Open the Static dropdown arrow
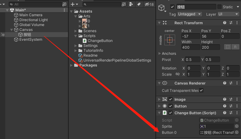This screenshot has width=241, height=139. pos(238,7)
